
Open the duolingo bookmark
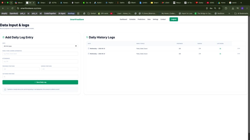click(71, 14)
